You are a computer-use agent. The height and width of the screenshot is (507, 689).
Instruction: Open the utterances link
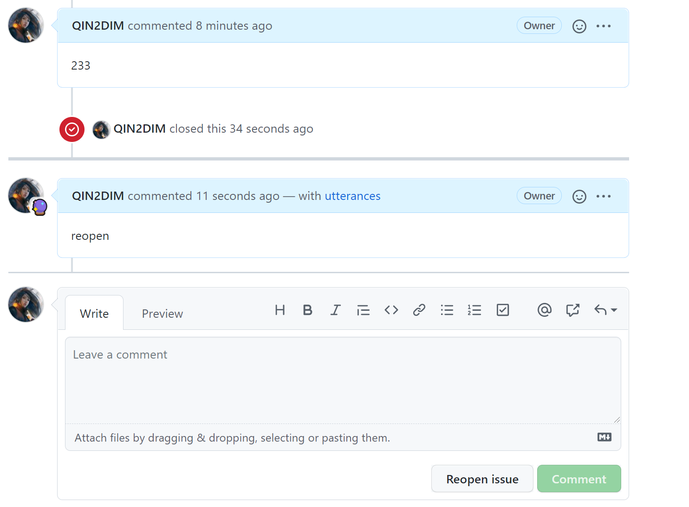tap(352, 196)
